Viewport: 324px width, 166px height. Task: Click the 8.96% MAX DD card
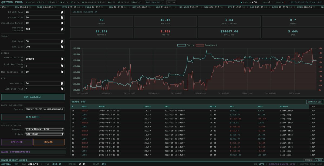[x=165, y=33]
